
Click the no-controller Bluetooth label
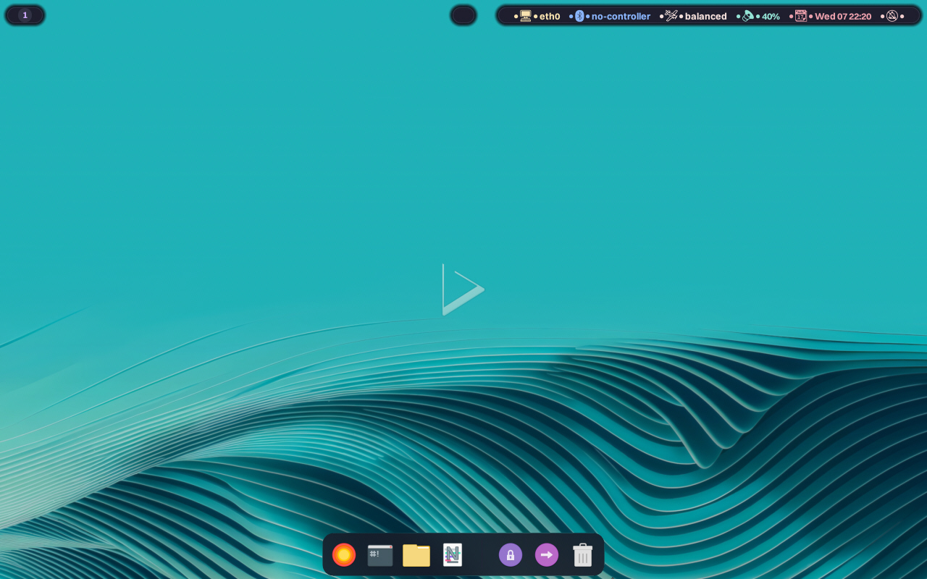pos(621,15)
